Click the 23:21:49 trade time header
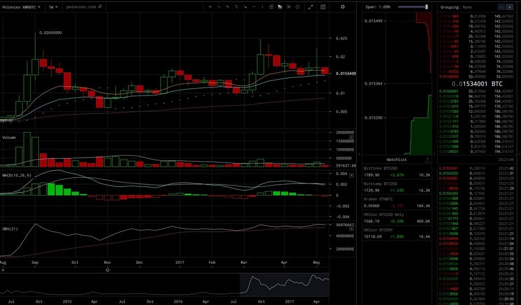Image resolution: width=521 pixels, height=305 pixels. tap(506, 160)
